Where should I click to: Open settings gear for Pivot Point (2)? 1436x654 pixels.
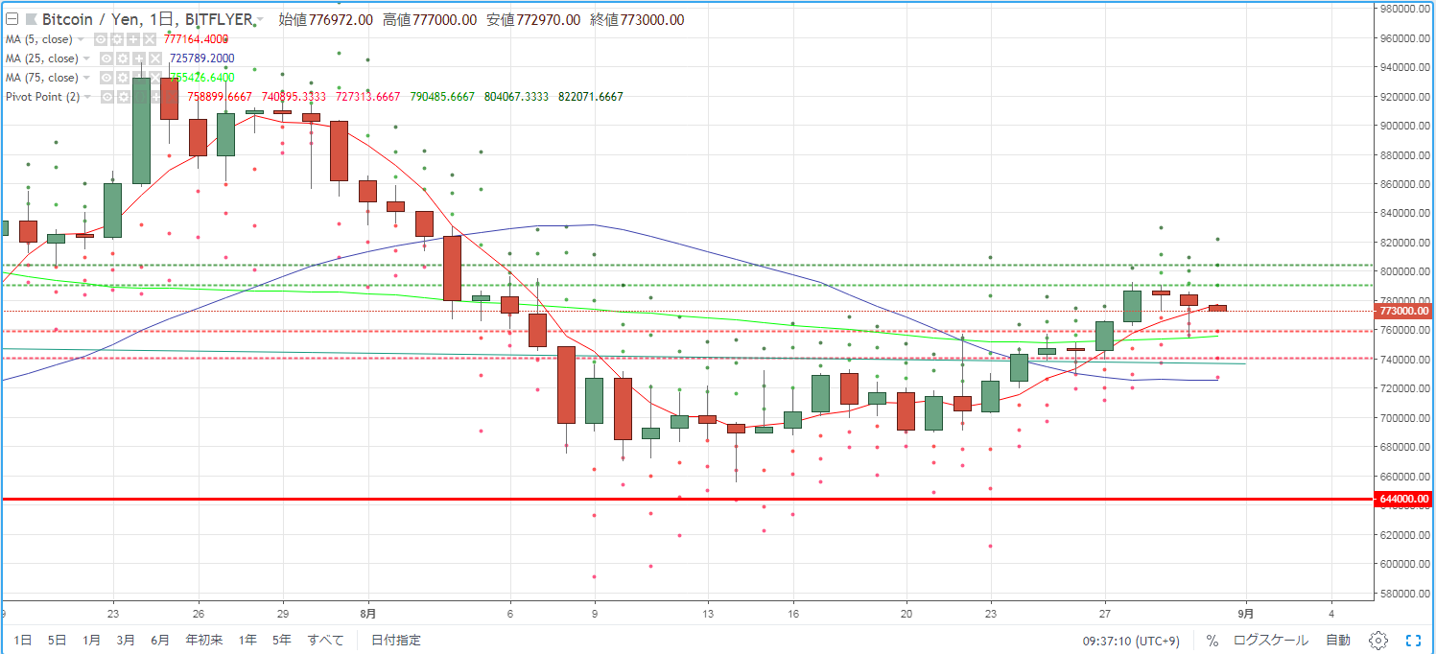124,97
